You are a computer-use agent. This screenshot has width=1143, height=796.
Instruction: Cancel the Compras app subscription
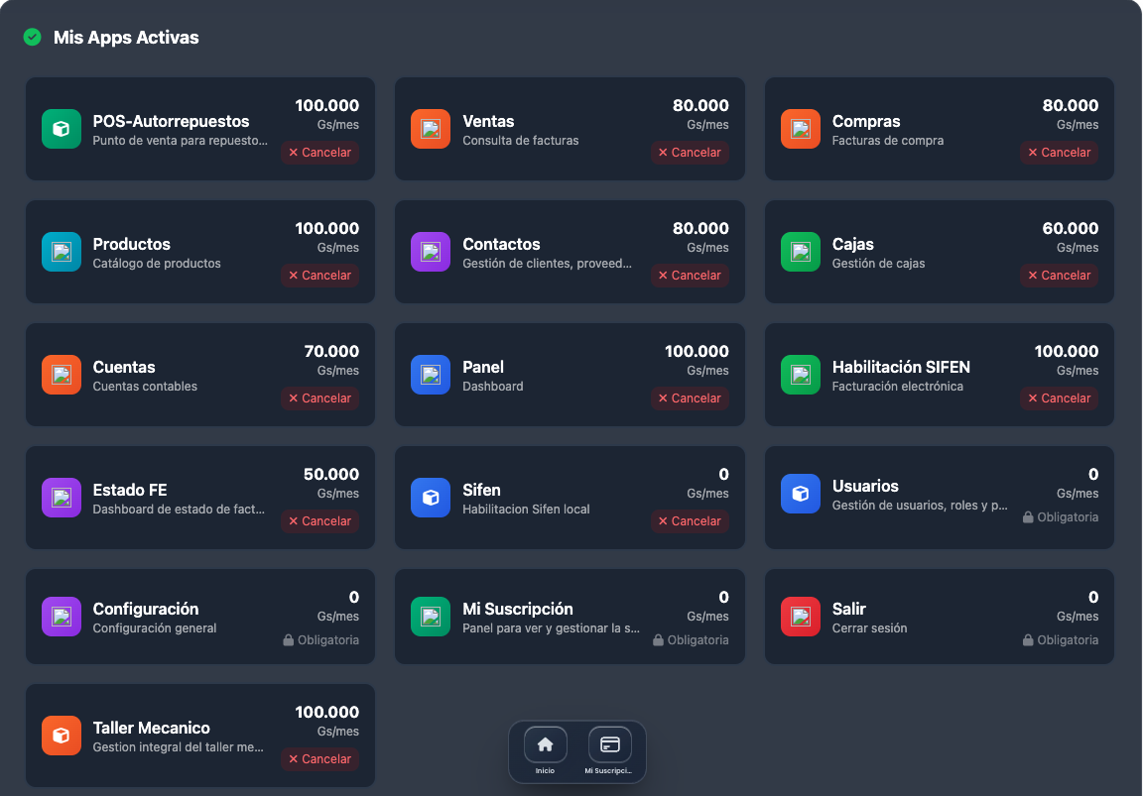pyautogui.click(x=1059, y=153)
